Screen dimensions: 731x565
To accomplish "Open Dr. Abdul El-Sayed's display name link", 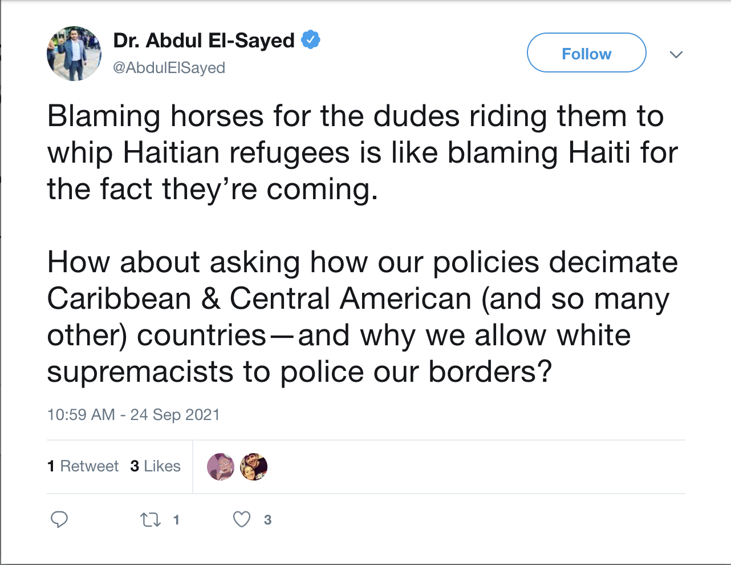I will point(204,41).
